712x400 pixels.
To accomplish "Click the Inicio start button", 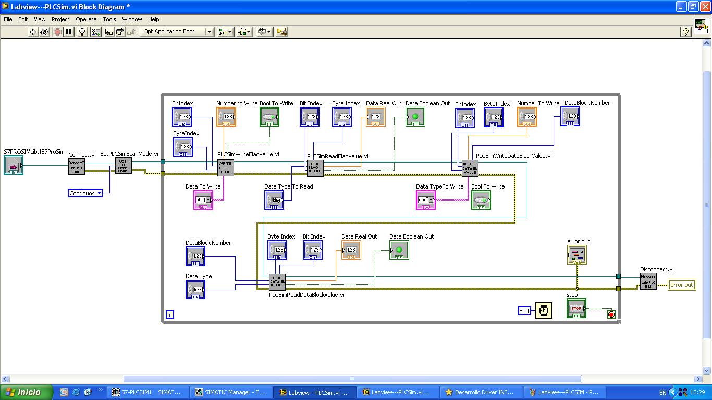I will click(26, 392).
